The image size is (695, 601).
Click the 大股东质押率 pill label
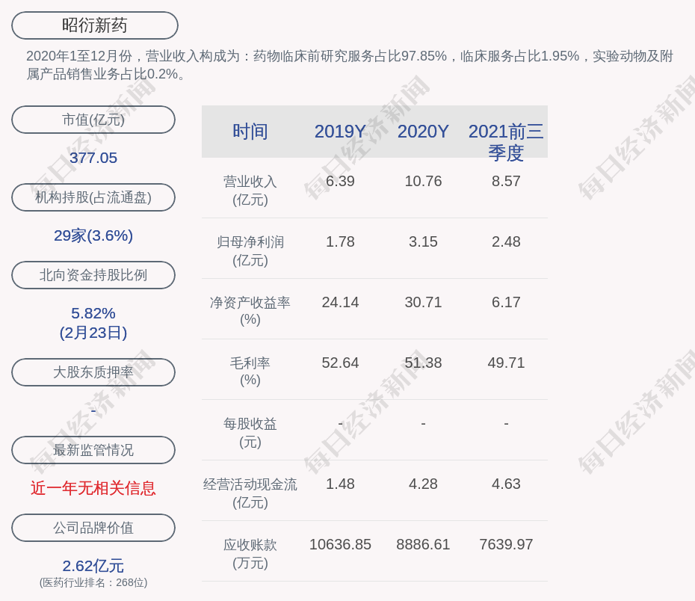pyautogui.click(x=93, y=372)
